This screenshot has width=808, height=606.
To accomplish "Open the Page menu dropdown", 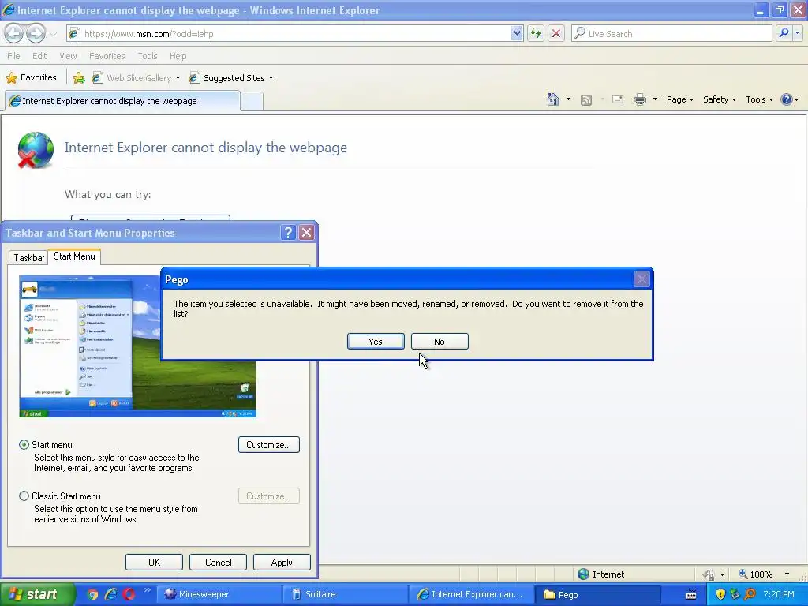I will click(x=679, y=99).
